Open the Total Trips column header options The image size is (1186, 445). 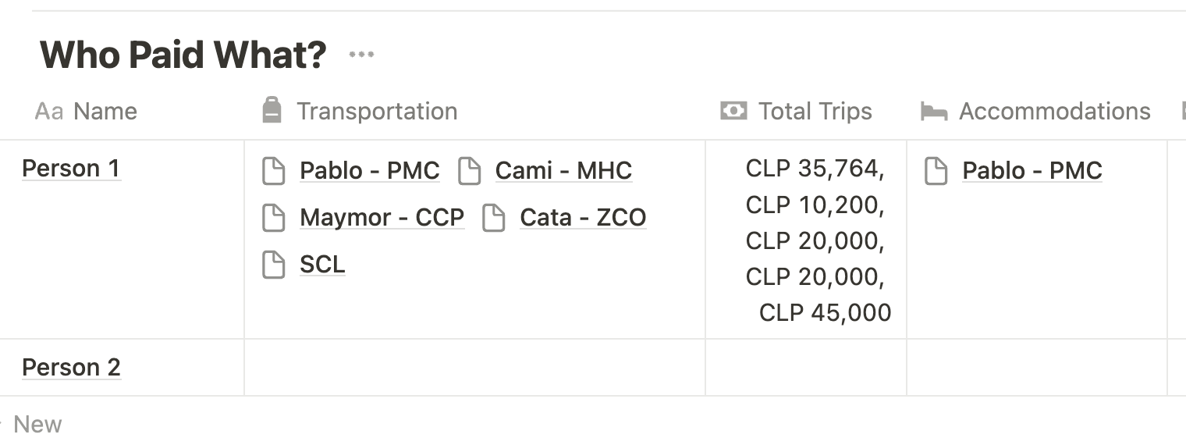pos(815,112)
